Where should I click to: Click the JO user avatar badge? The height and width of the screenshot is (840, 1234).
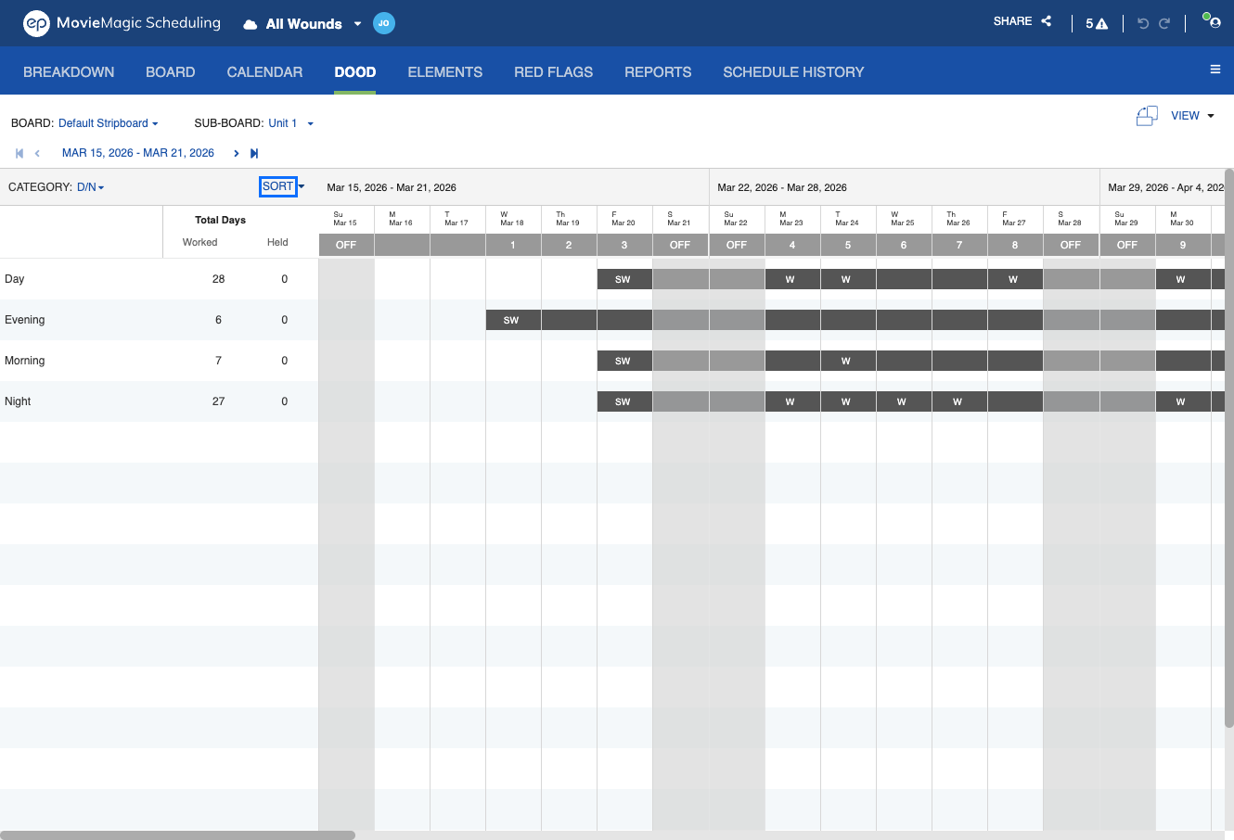point(384,23)
